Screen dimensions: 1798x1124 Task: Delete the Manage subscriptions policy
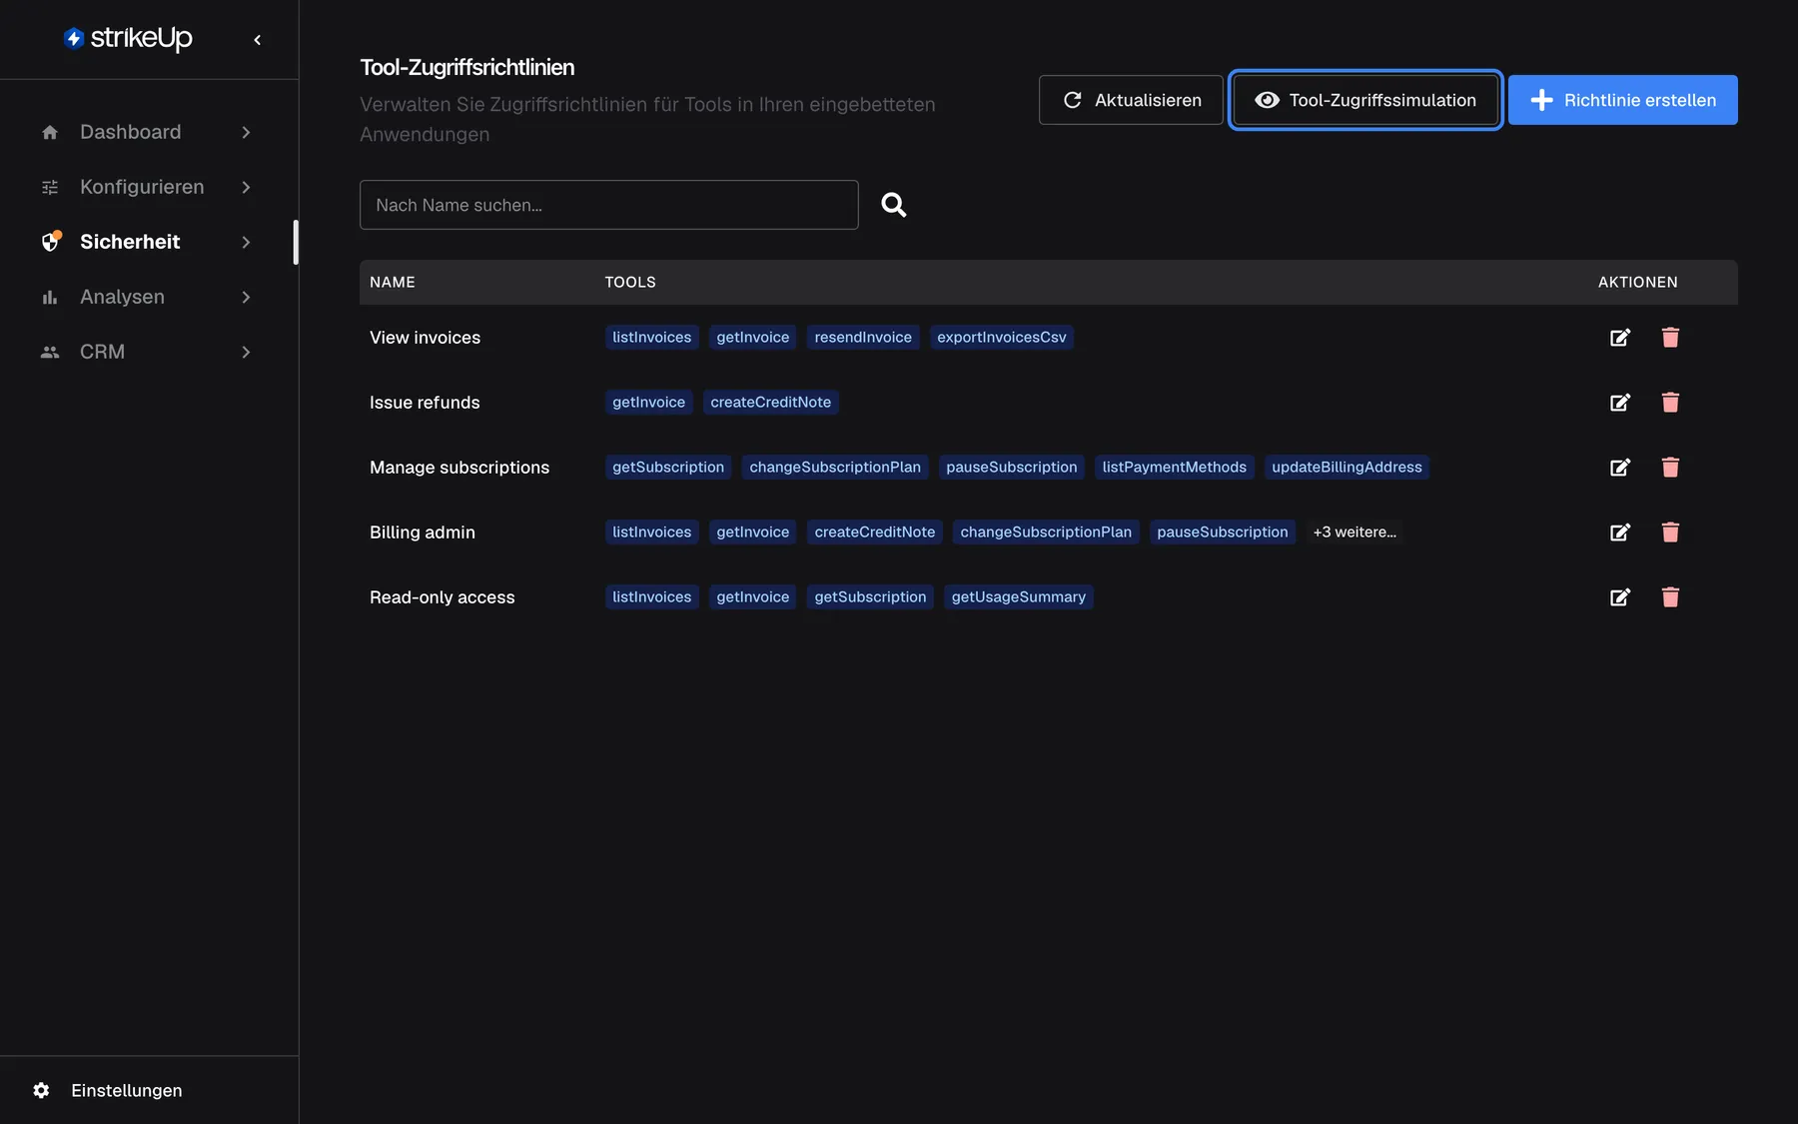1670,468
